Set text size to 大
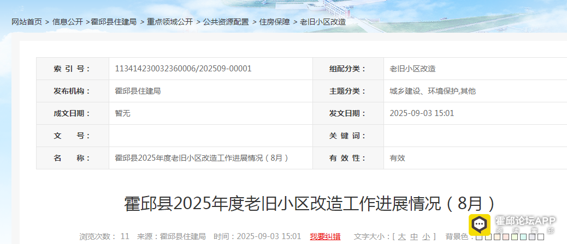 point(401,236)
